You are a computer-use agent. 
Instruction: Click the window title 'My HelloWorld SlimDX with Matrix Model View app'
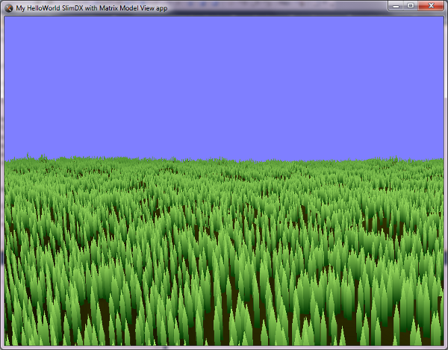(x=91, y=8)
